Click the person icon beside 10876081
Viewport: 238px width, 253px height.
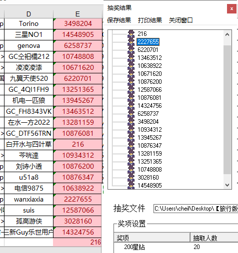click(131, 98)
